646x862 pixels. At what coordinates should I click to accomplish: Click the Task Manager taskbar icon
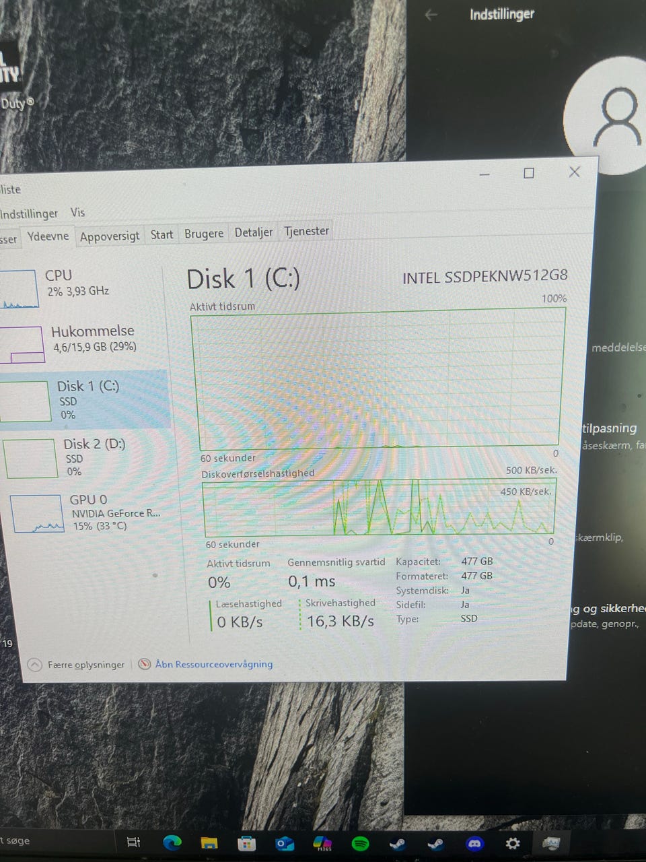coord(551,843)
